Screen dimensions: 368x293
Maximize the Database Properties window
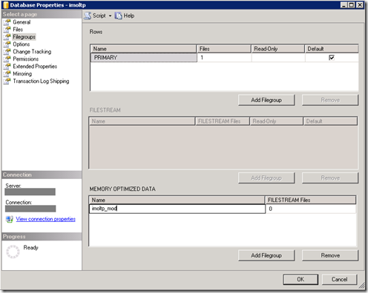point(352,5)
